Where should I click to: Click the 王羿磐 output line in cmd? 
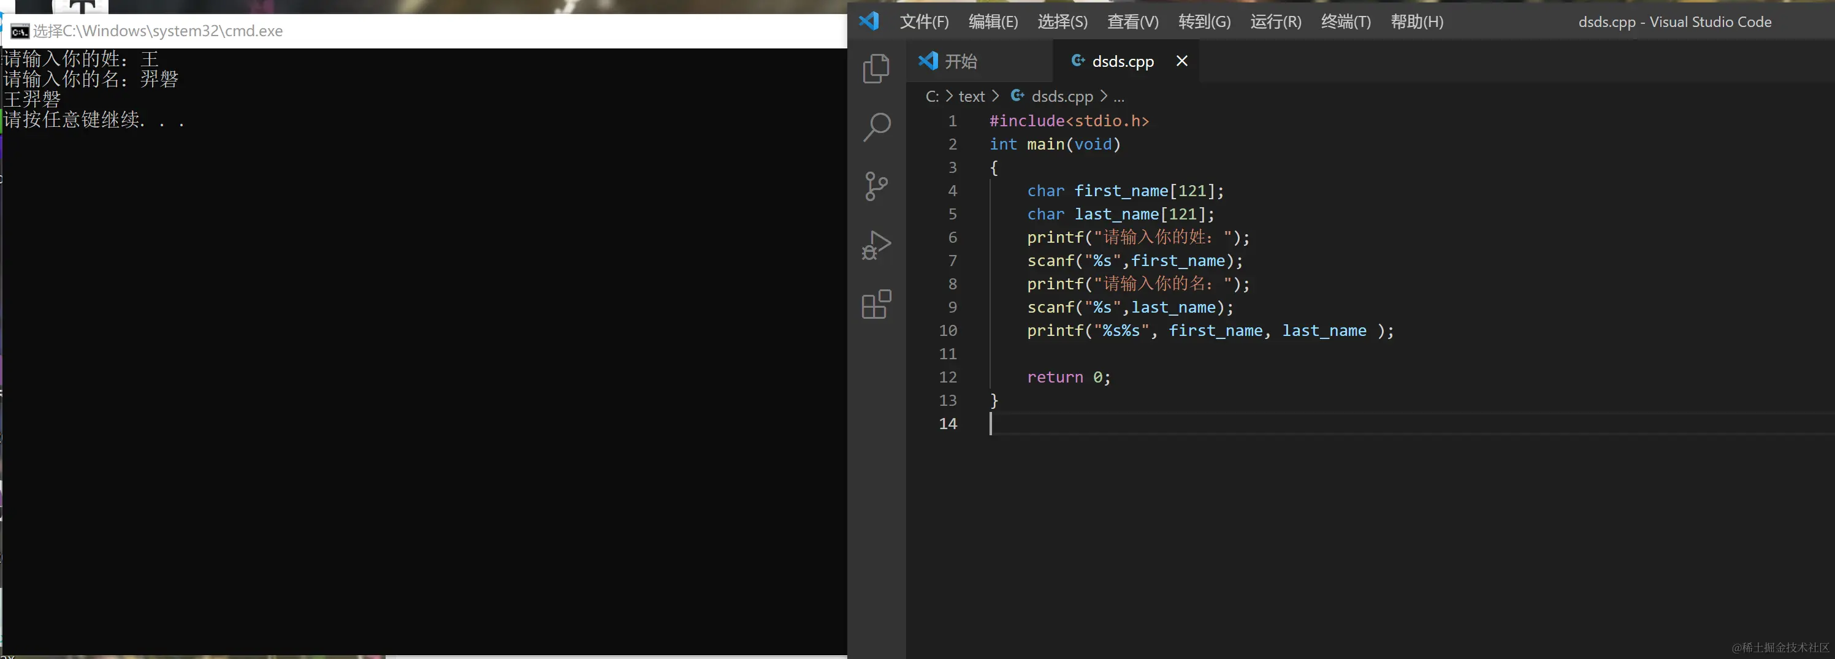[x=32, y=99]
